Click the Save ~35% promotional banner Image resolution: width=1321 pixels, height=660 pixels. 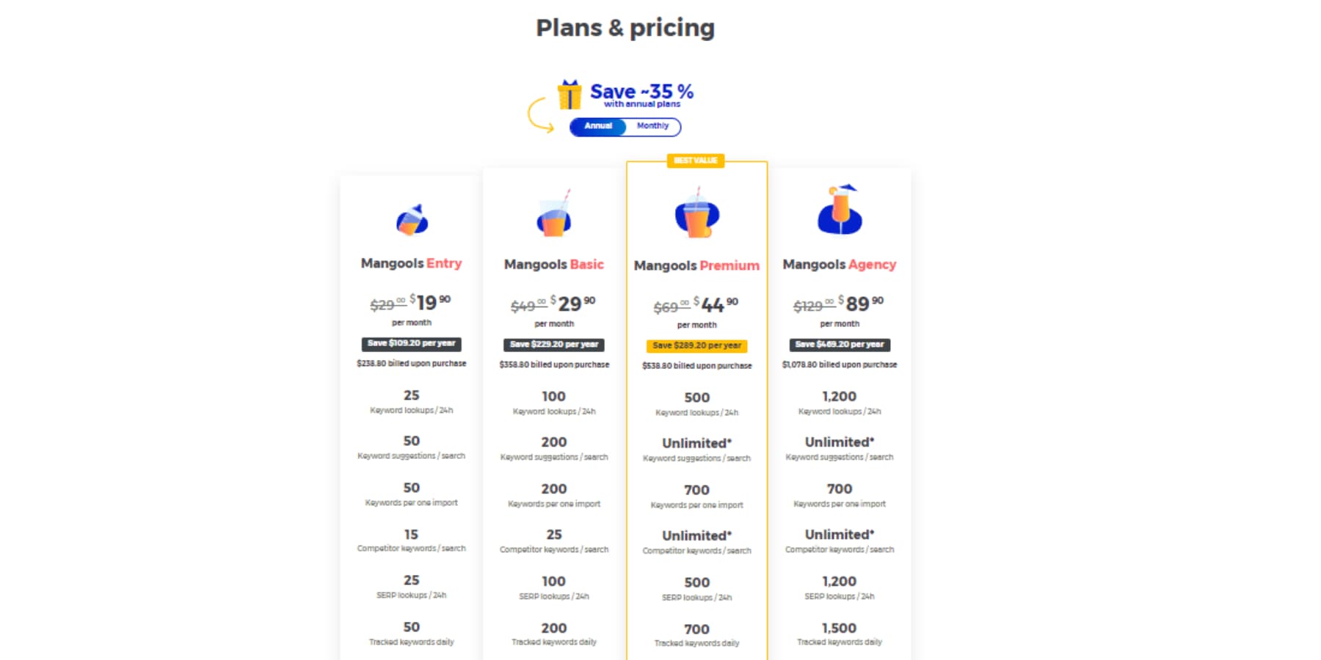coord(641,94)
